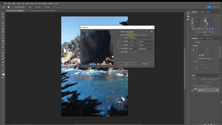Open Canvas Mode dropdown in Properties
The width and height of the screenshot is (222, 125).
(x=206, y=62)
